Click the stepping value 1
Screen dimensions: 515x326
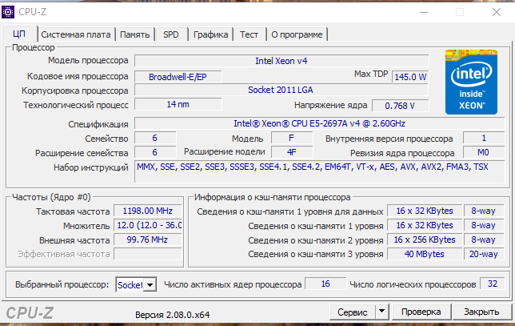coord(484,138)
